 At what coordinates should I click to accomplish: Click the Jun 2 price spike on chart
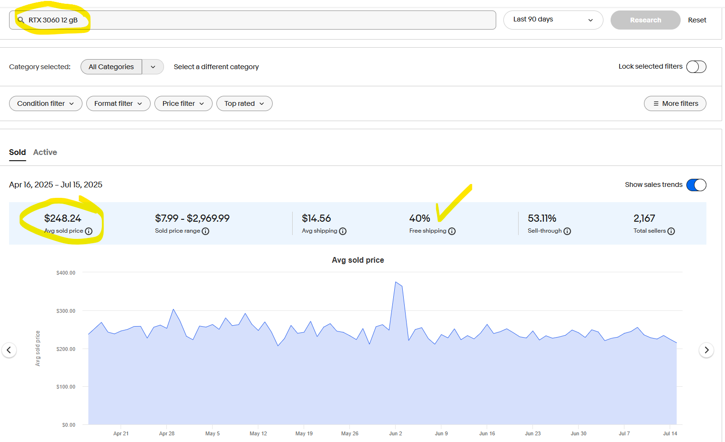pos(396,282)
